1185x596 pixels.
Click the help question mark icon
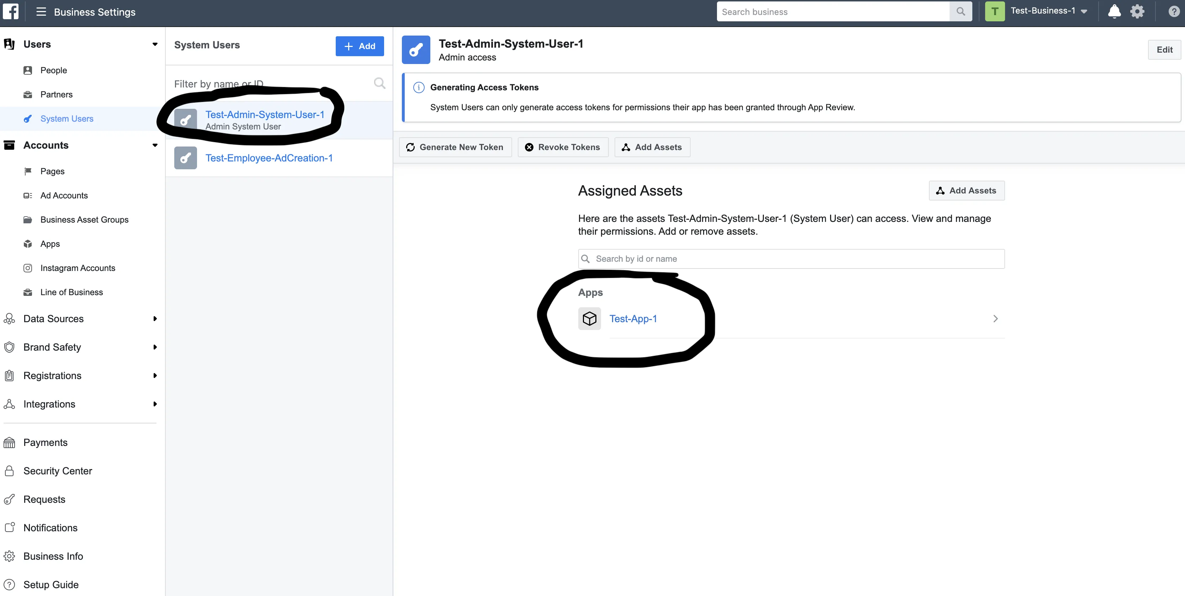click(1174, 11)
